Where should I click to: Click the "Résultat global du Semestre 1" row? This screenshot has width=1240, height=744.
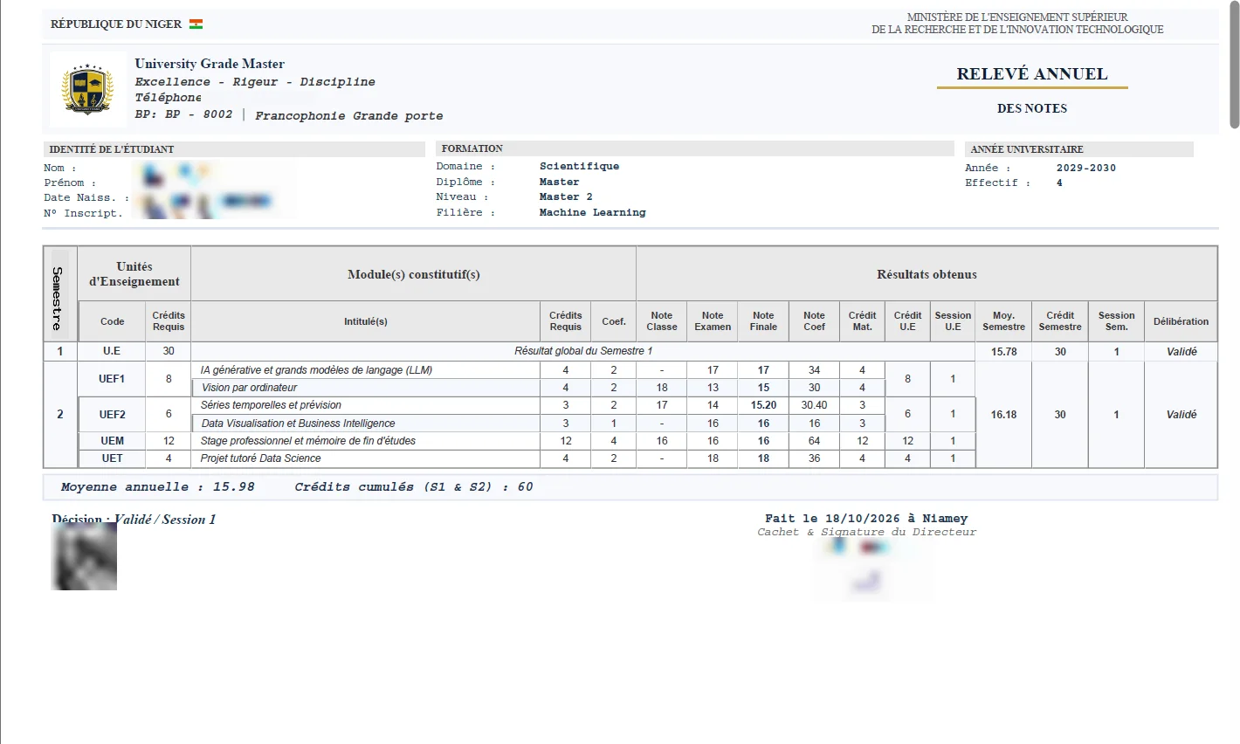click(583, 351)
